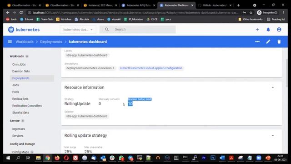291x164 pixels.
Task: Open Photoshop from taskbar
Action: [213, 158]
